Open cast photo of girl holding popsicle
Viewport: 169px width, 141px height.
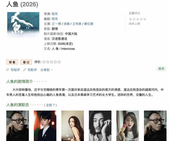(x=128, y=126)
